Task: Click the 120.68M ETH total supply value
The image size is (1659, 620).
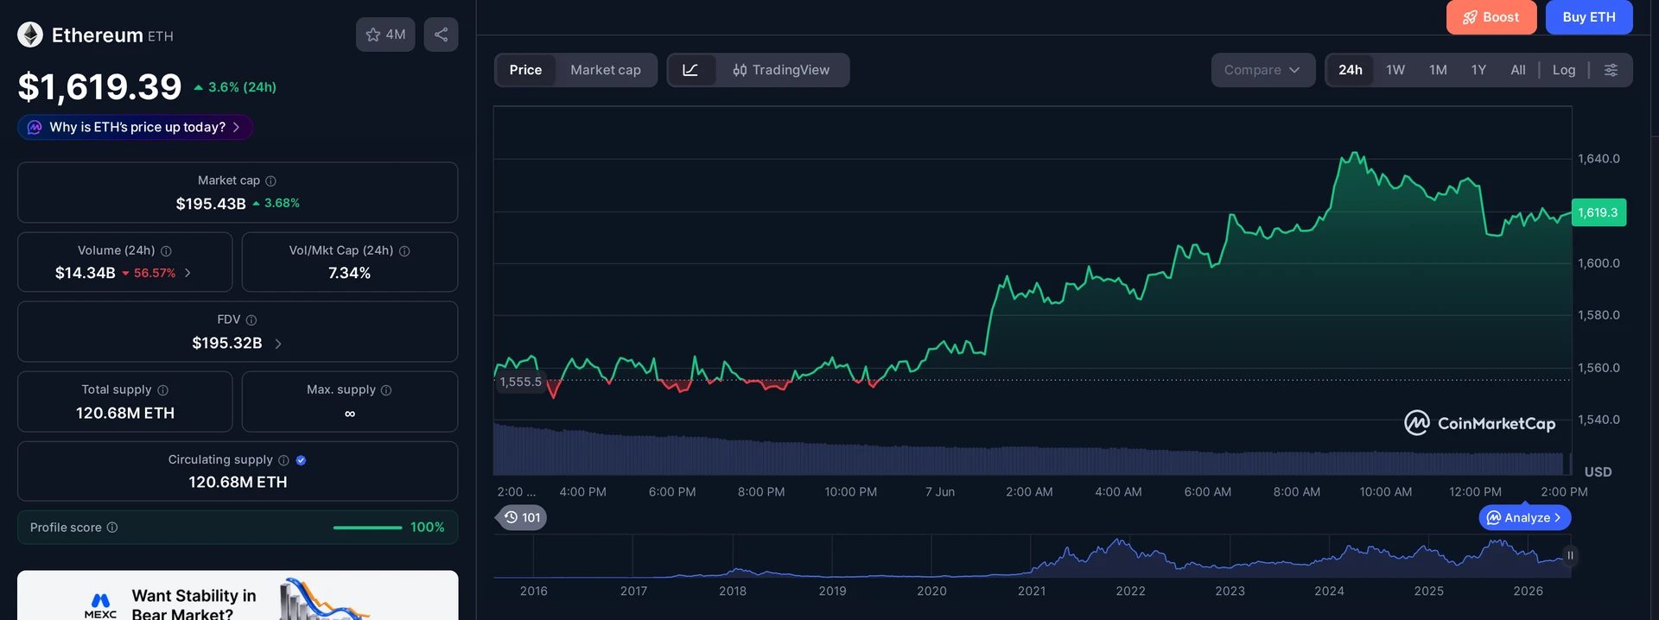Action: coord(125,414)
